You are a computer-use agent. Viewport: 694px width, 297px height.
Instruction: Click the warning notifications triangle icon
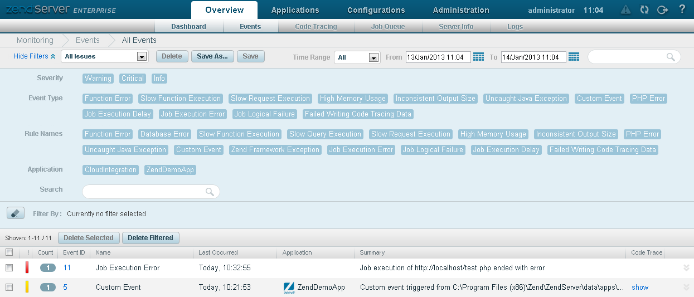click(x=626, y=9)
